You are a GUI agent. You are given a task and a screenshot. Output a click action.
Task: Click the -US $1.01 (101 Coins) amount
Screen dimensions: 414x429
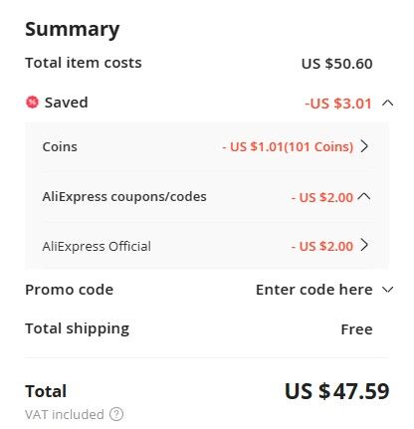point(288,146)
